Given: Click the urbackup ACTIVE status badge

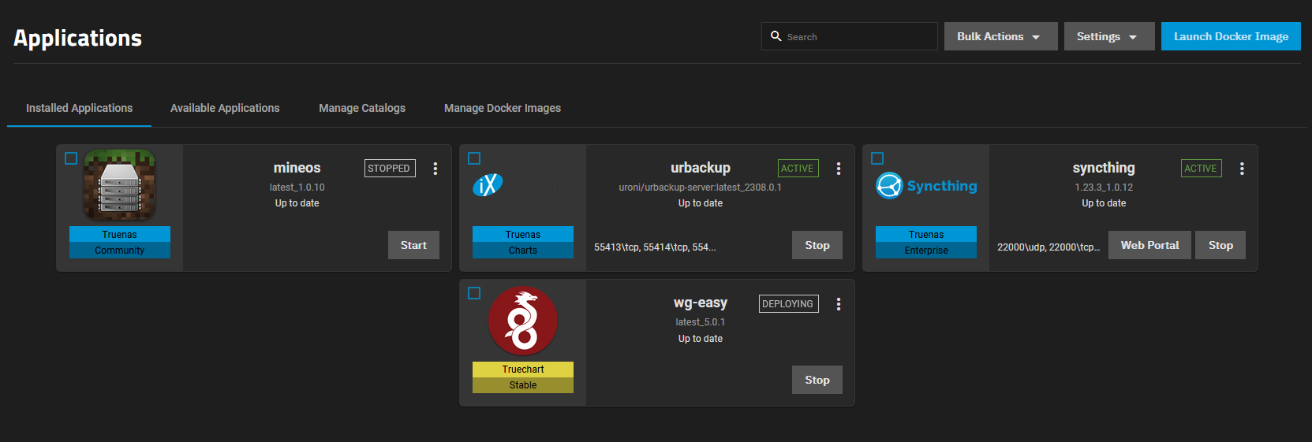Looking at the screenshot, I should [x=798, y=168].
